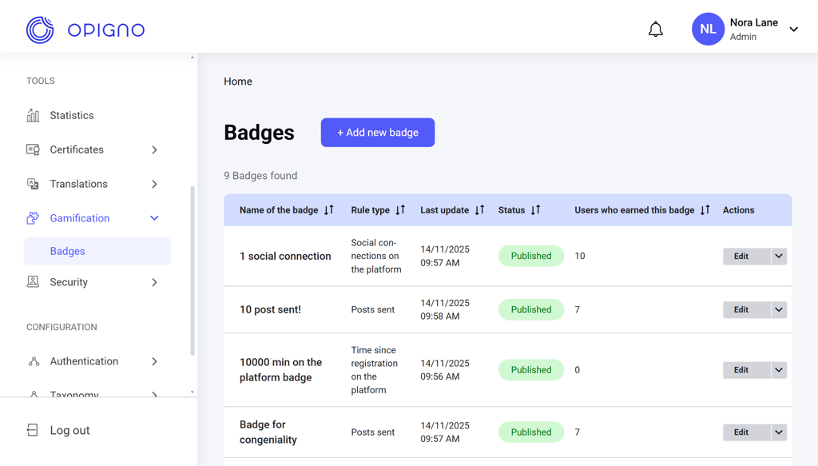Click Log out
818x466 pixels.
pyautogui.click(x=69, y=430)
